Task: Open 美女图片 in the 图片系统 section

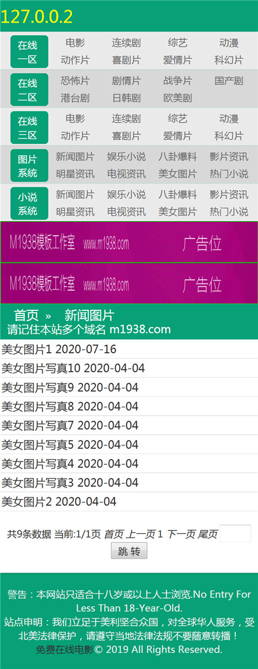Action: (x=177, y=174)
